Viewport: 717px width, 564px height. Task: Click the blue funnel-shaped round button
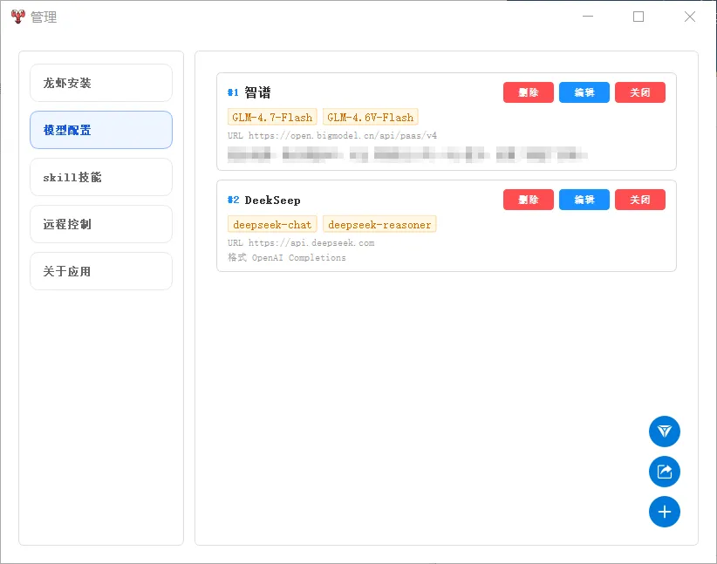pos(664,431)
